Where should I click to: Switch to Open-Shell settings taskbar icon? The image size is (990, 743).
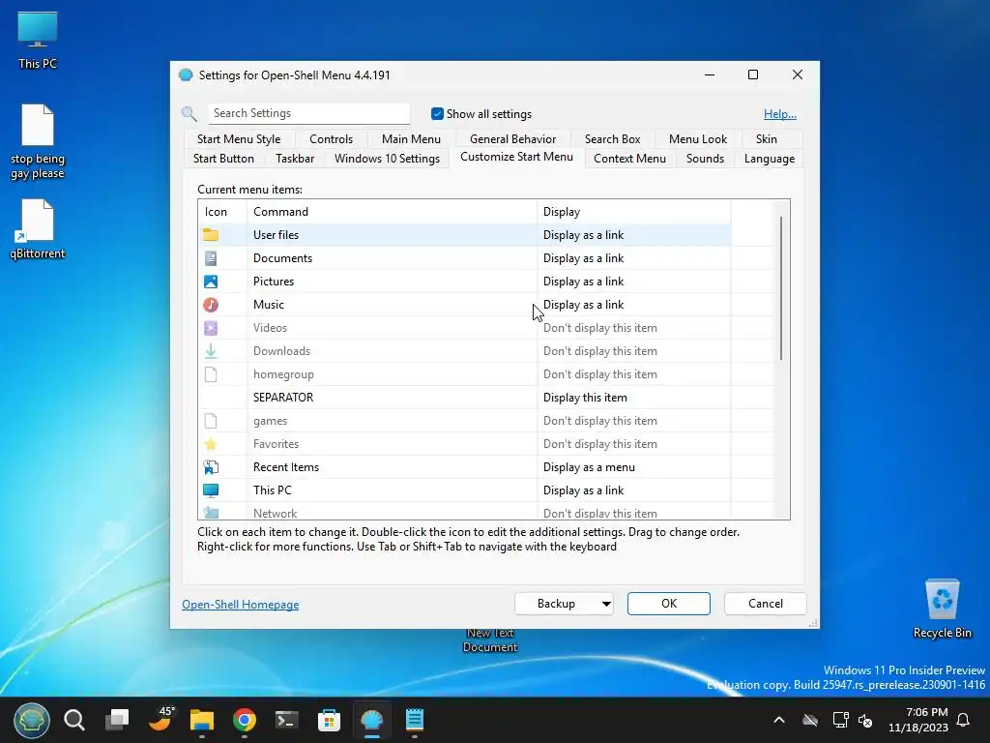[x=372, y=720]
